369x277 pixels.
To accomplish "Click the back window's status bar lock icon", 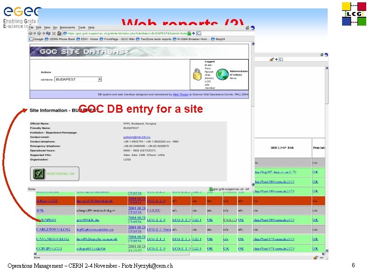I will pyautogui.click(x=316, y=257).
